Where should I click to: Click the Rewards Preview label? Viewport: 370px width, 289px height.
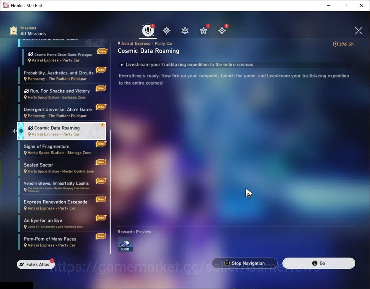134,232
